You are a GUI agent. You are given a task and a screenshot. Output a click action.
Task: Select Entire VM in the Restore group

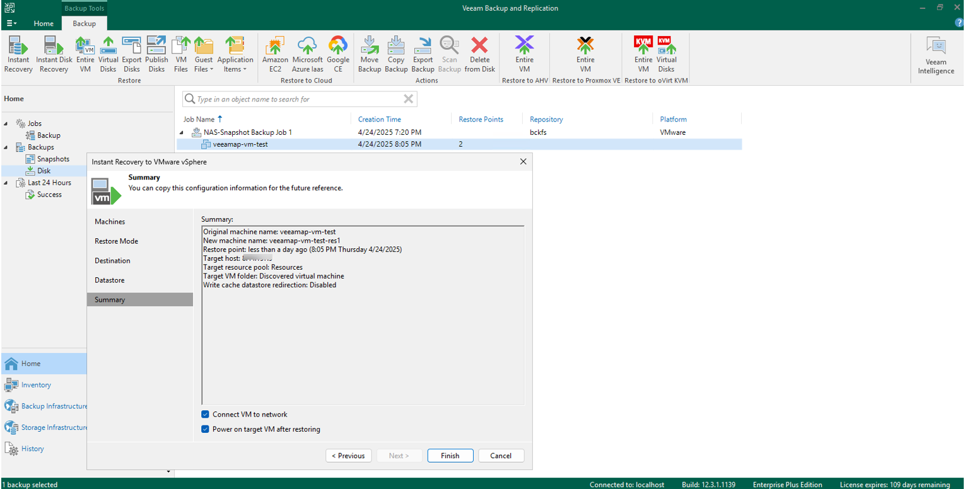point(85,54)
